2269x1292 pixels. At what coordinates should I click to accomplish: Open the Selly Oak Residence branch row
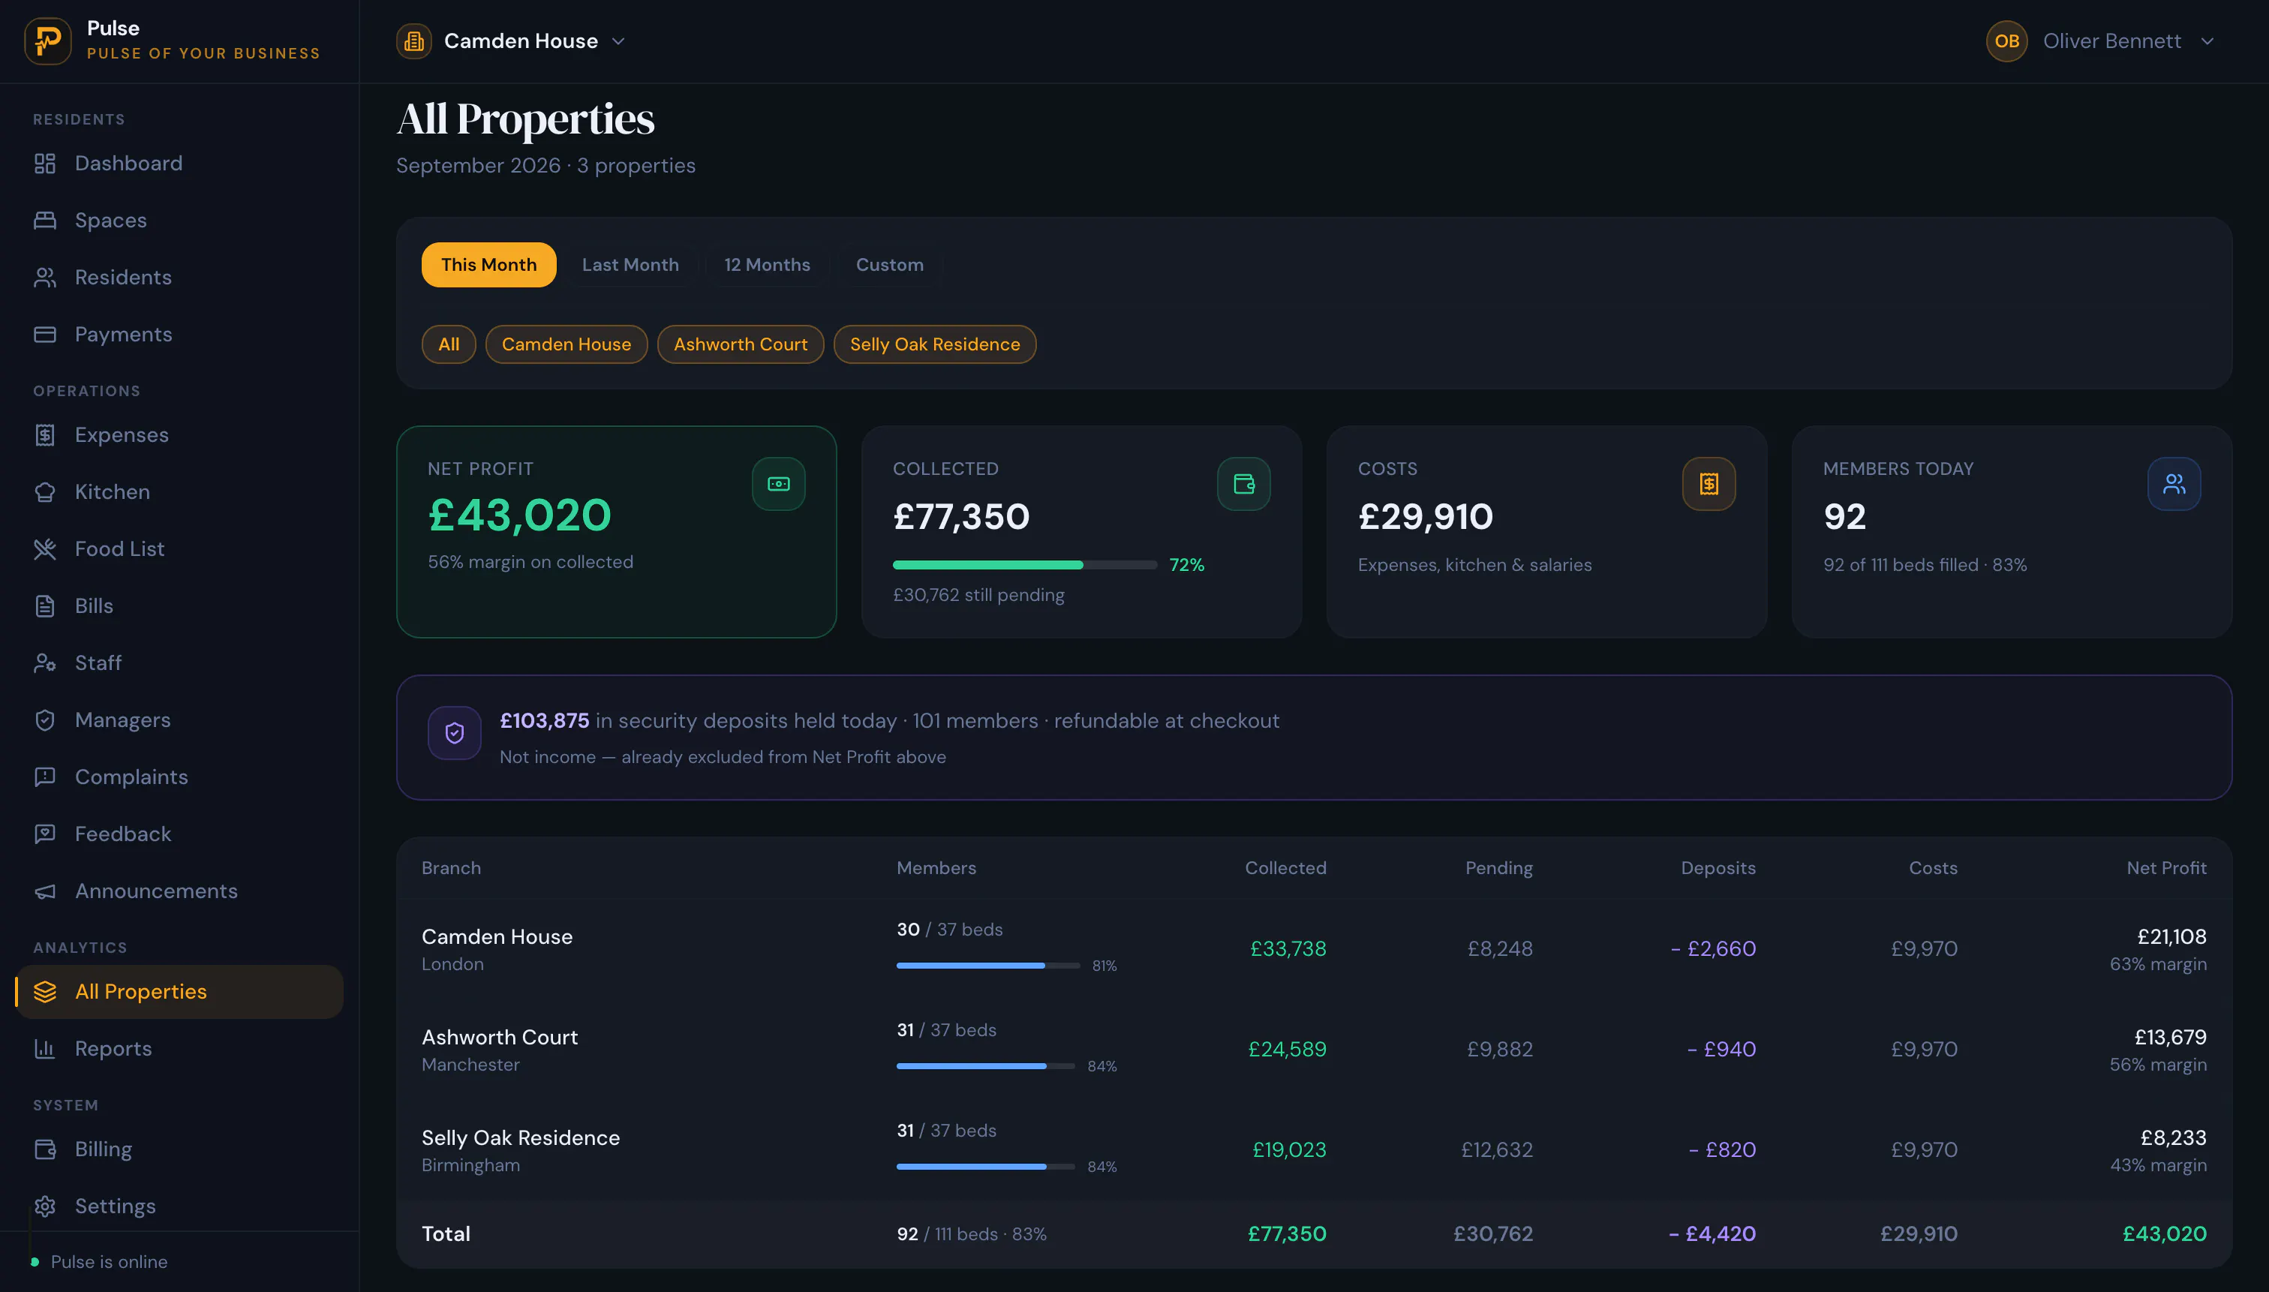pyautogui.click(x=1314, y=1150)
